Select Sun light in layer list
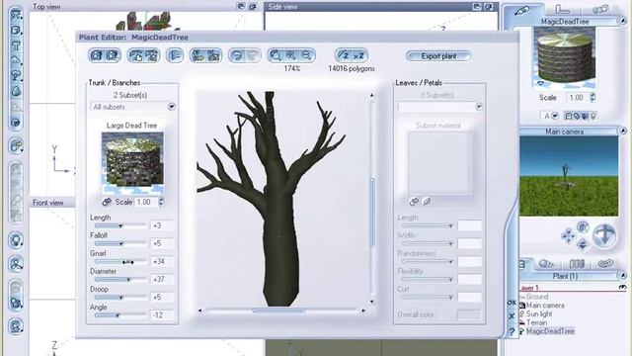The width and height of the screenshot is (632, 356). (539, 314)
